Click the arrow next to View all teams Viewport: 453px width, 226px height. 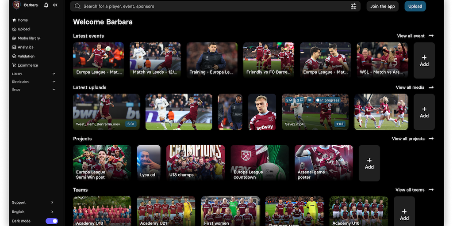click(431, 190)
